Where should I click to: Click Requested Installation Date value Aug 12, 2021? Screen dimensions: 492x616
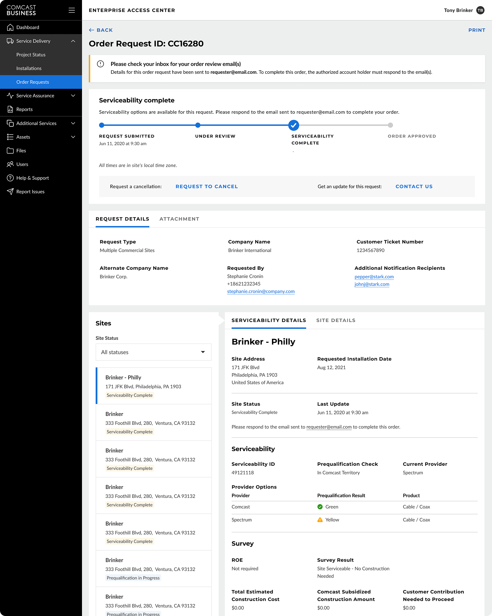point(331,367)
